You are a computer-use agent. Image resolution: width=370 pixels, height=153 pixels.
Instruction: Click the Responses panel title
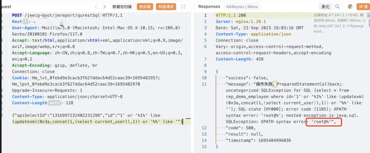pos(209,7)
